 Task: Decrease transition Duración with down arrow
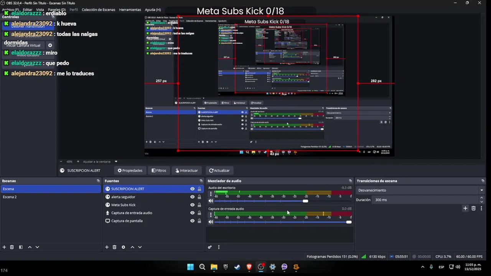pos(481,202)
